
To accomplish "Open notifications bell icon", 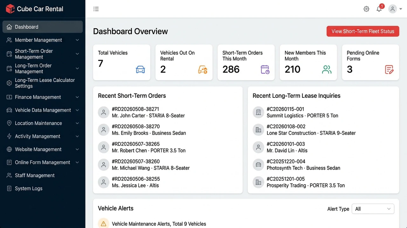I will click(x=379, y=9).
